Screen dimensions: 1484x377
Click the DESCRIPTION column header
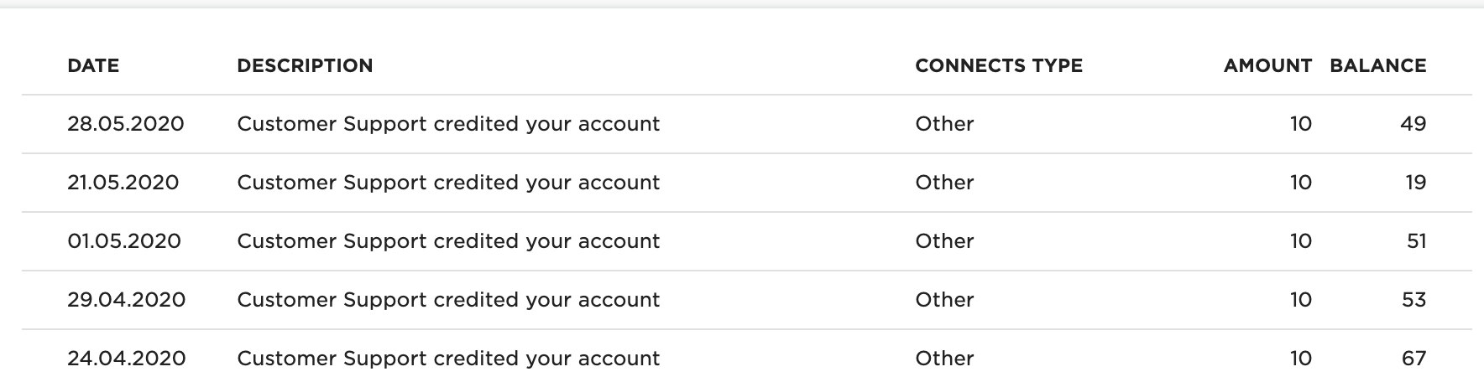tap(305, 65)
